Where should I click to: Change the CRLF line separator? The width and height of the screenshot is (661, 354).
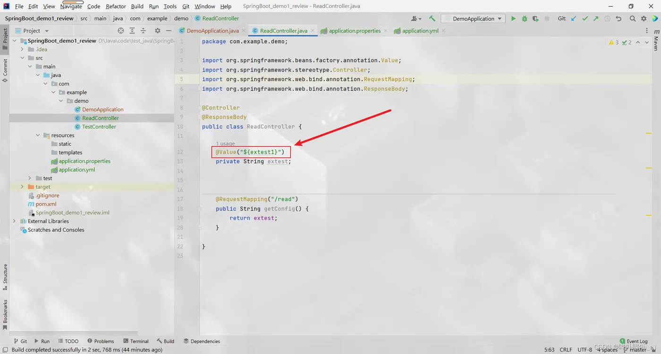tap(566, 350)
